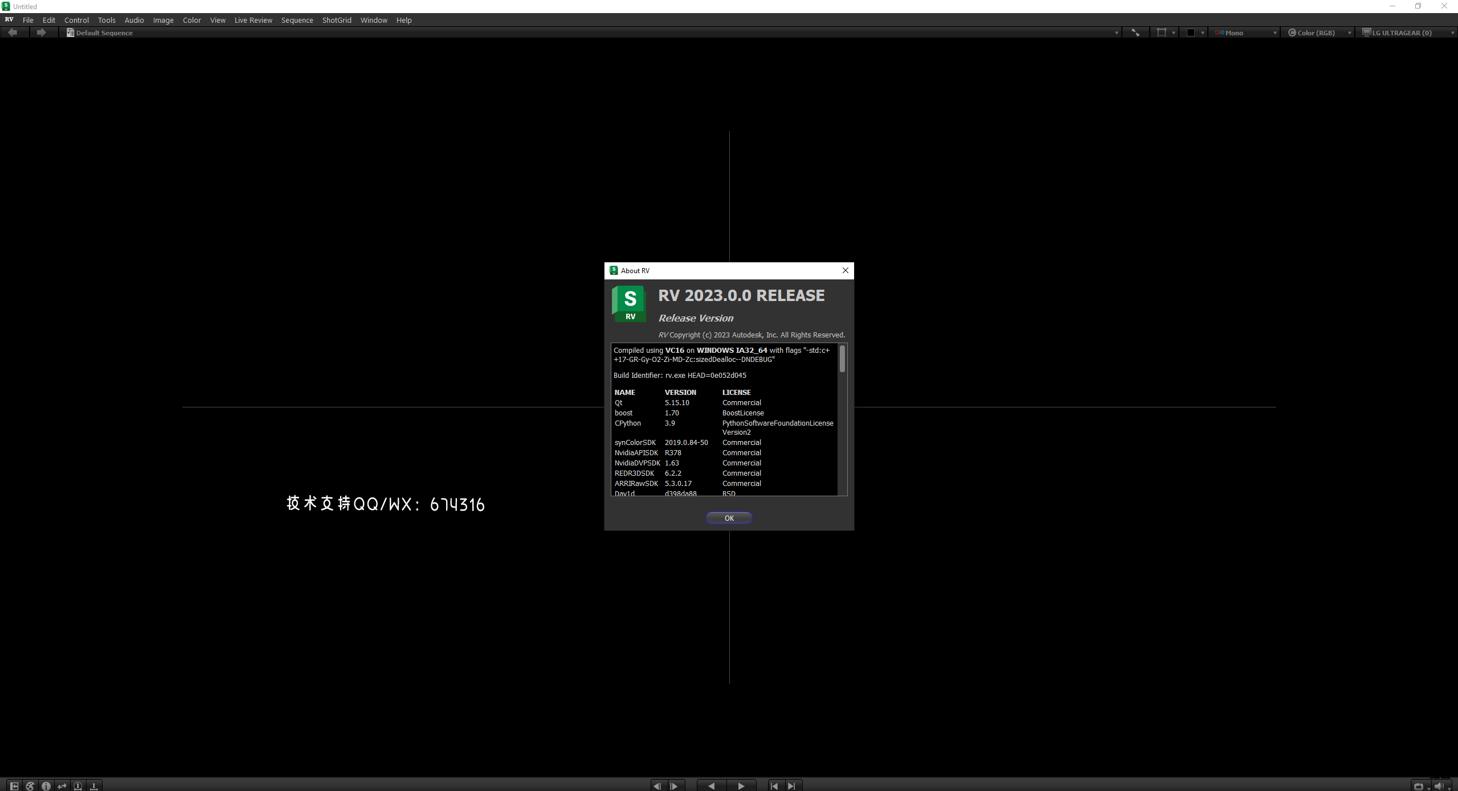Click the BoostLicense text
This screenshot has width=1458, height=791.
tap(743, 413)
